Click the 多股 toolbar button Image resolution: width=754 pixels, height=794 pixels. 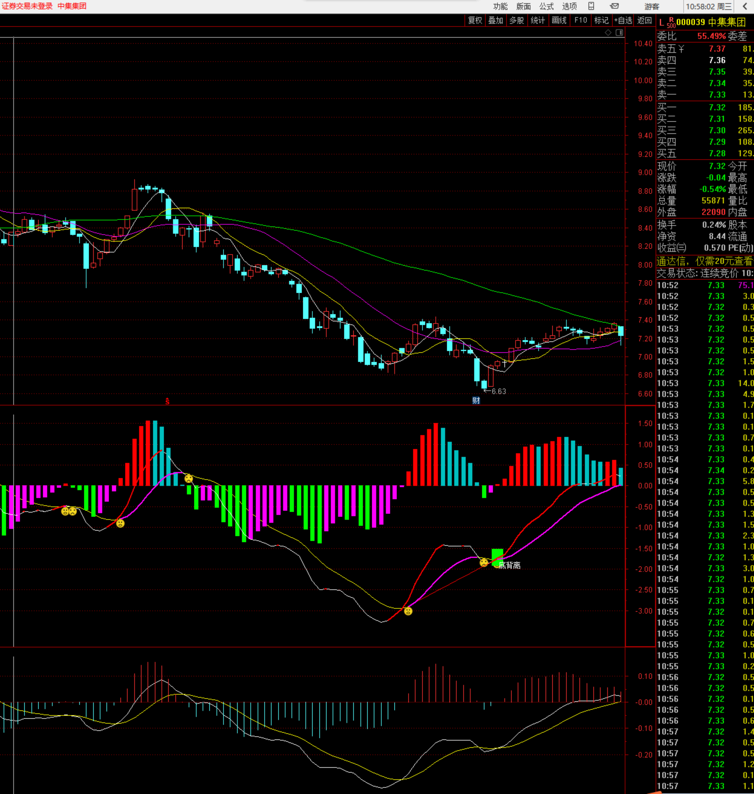[x=517, y=20]
